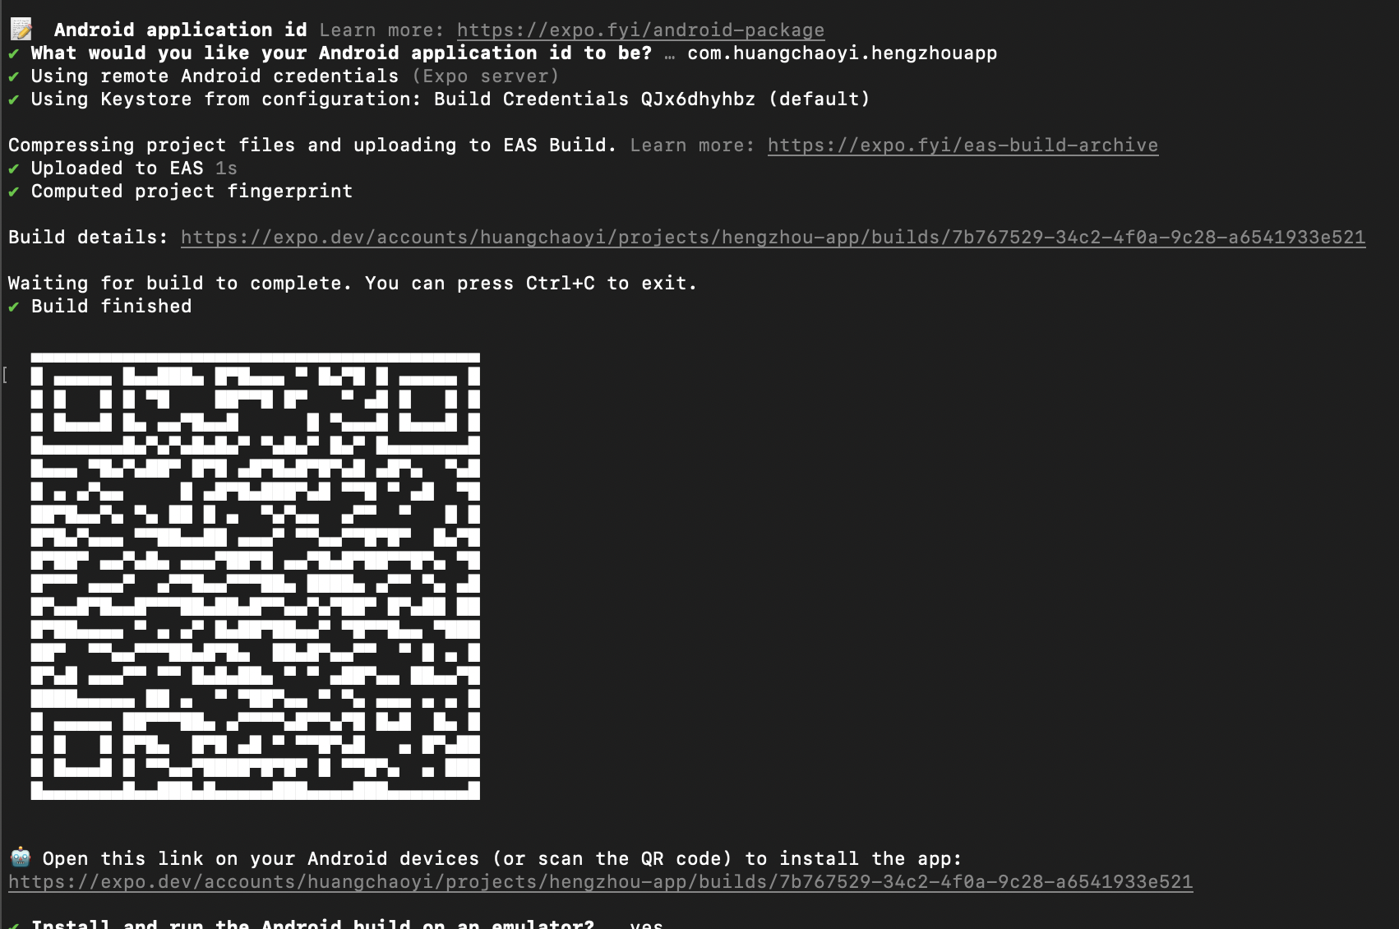
Task: Open the expo.fyi/android-package link
Action: [640, 30]
